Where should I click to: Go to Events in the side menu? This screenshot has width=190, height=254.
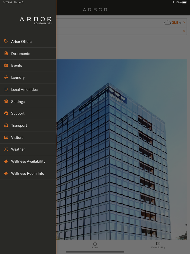[x=28, y=65]
